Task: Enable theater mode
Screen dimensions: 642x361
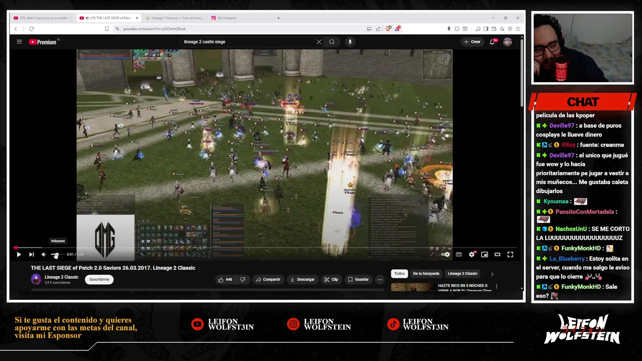Action: [x=497, y=255]
